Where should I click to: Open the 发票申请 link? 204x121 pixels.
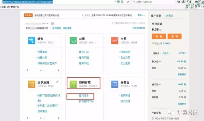[125, 96]
